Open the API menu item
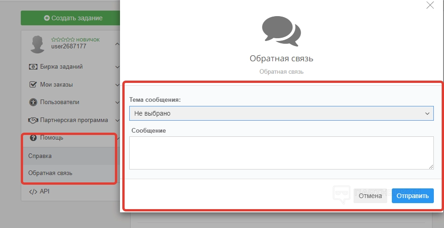The height and width of the screenshot is (228, 444). 44,191
